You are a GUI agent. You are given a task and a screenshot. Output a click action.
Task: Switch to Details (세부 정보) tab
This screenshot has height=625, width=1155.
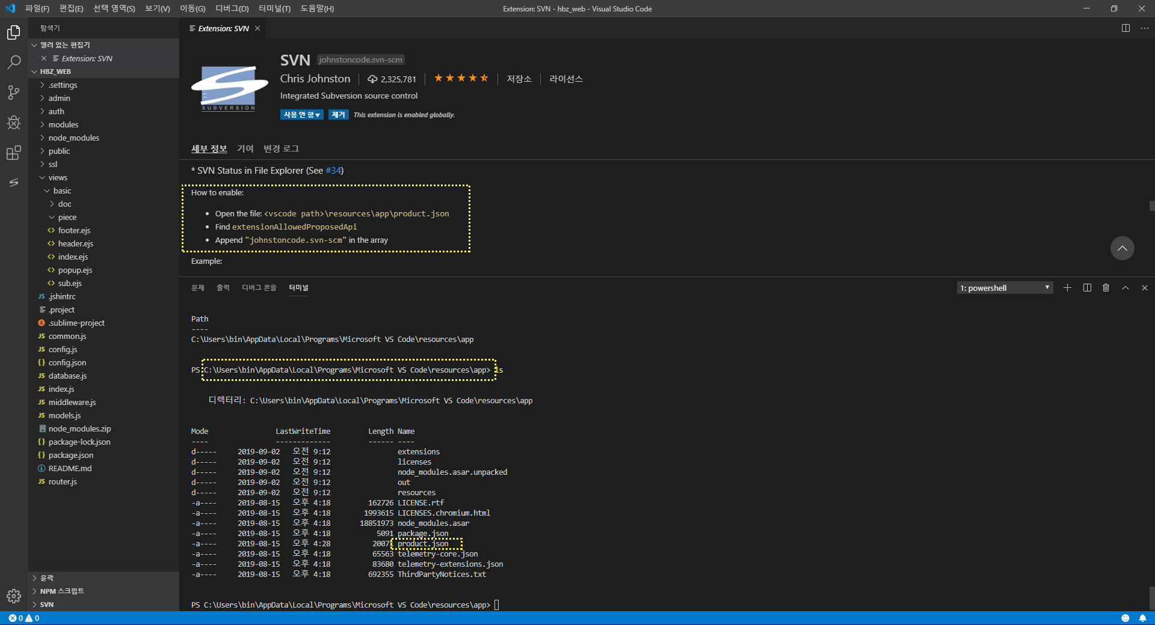point(209,148)
